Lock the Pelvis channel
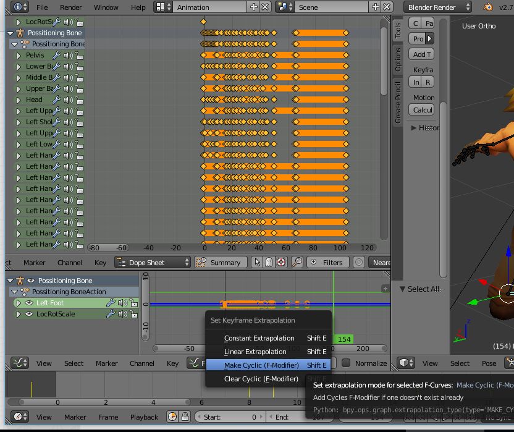Viewport: 514px width, 432px height. pyautogui.click(x=79, y=55)
